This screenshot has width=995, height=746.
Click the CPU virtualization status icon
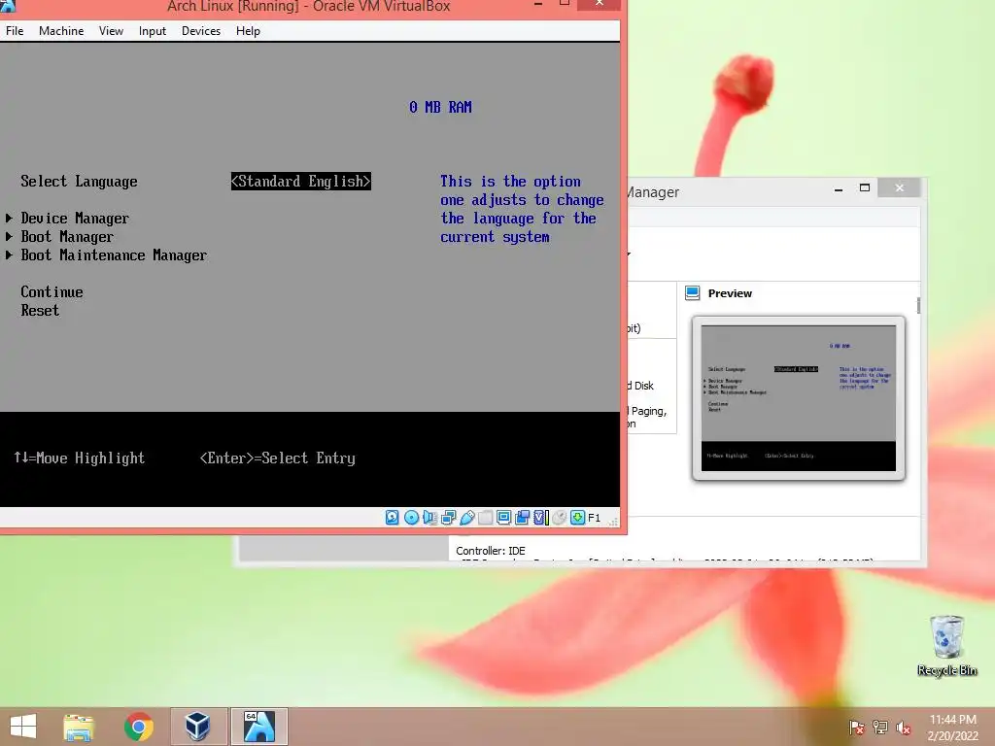coord(540,518)
